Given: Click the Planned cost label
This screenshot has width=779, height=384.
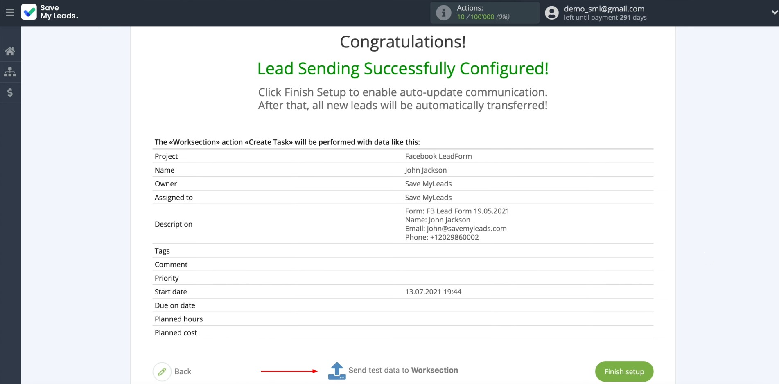Looking at the screenshot, I should pyautogui.click(x=176, y=333).
